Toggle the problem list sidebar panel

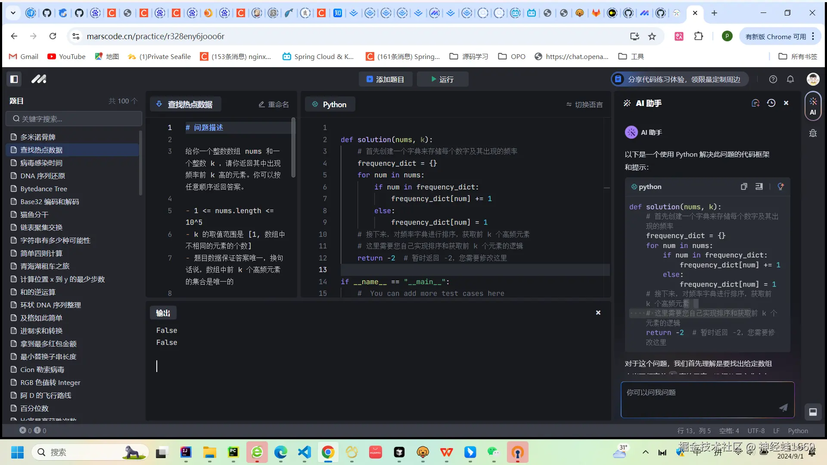(x=14, y=79)
